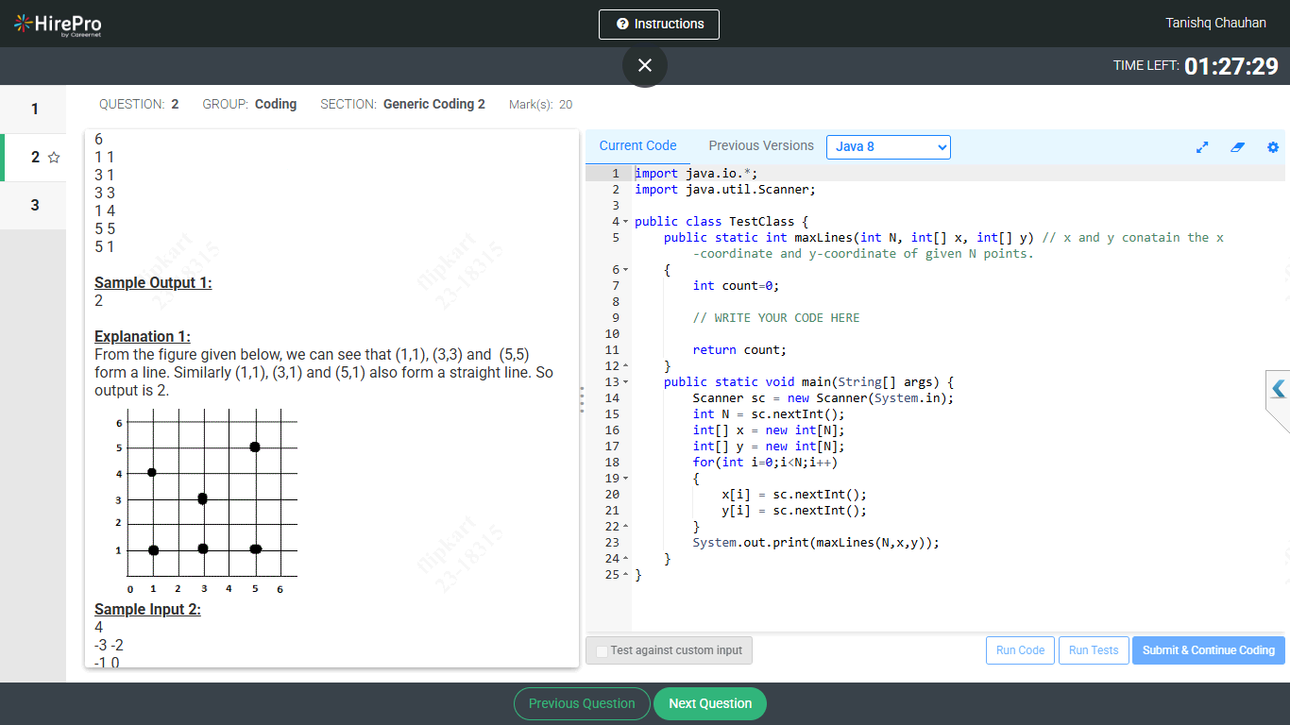Click the points grid figure
Viewport: 1290px width, 725px height.
[x=206, y=500]
